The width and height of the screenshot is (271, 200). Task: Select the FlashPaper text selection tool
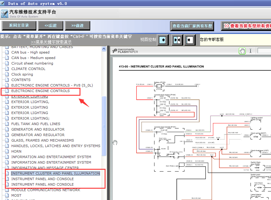point(251,51)
